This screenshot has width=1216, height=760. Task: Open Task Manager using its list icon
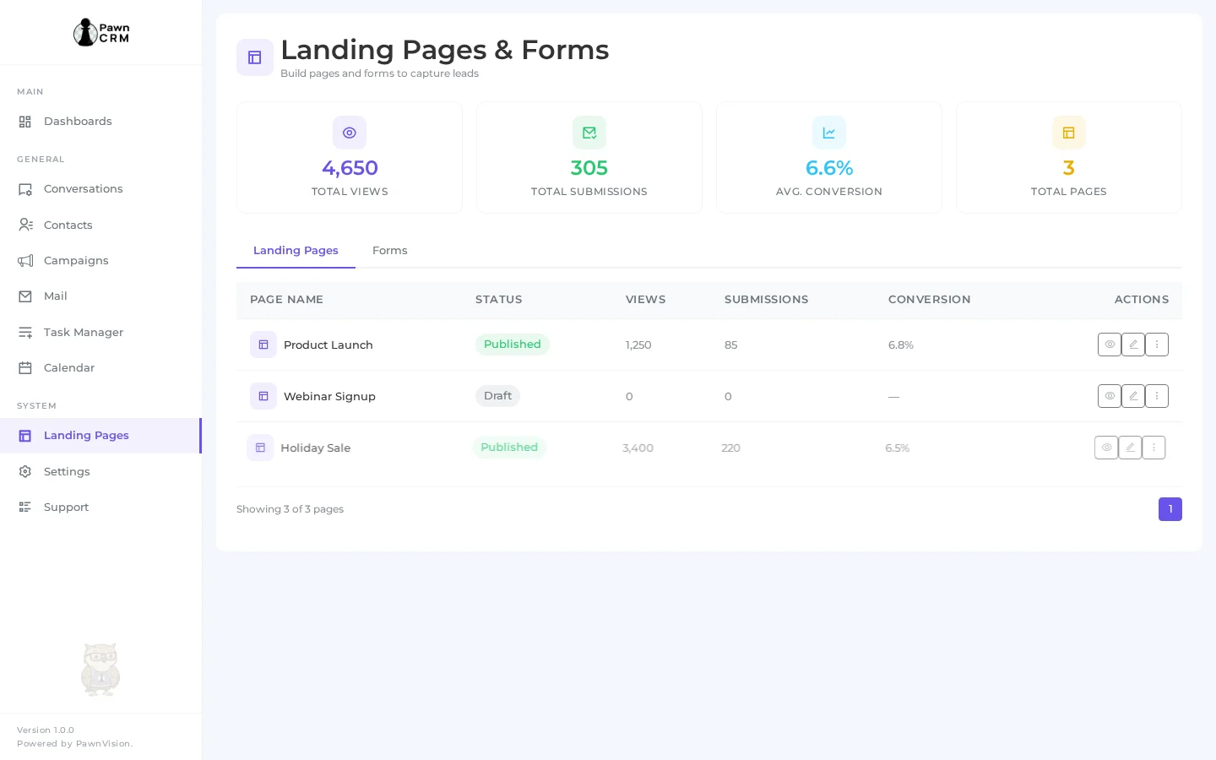(25, 332)
